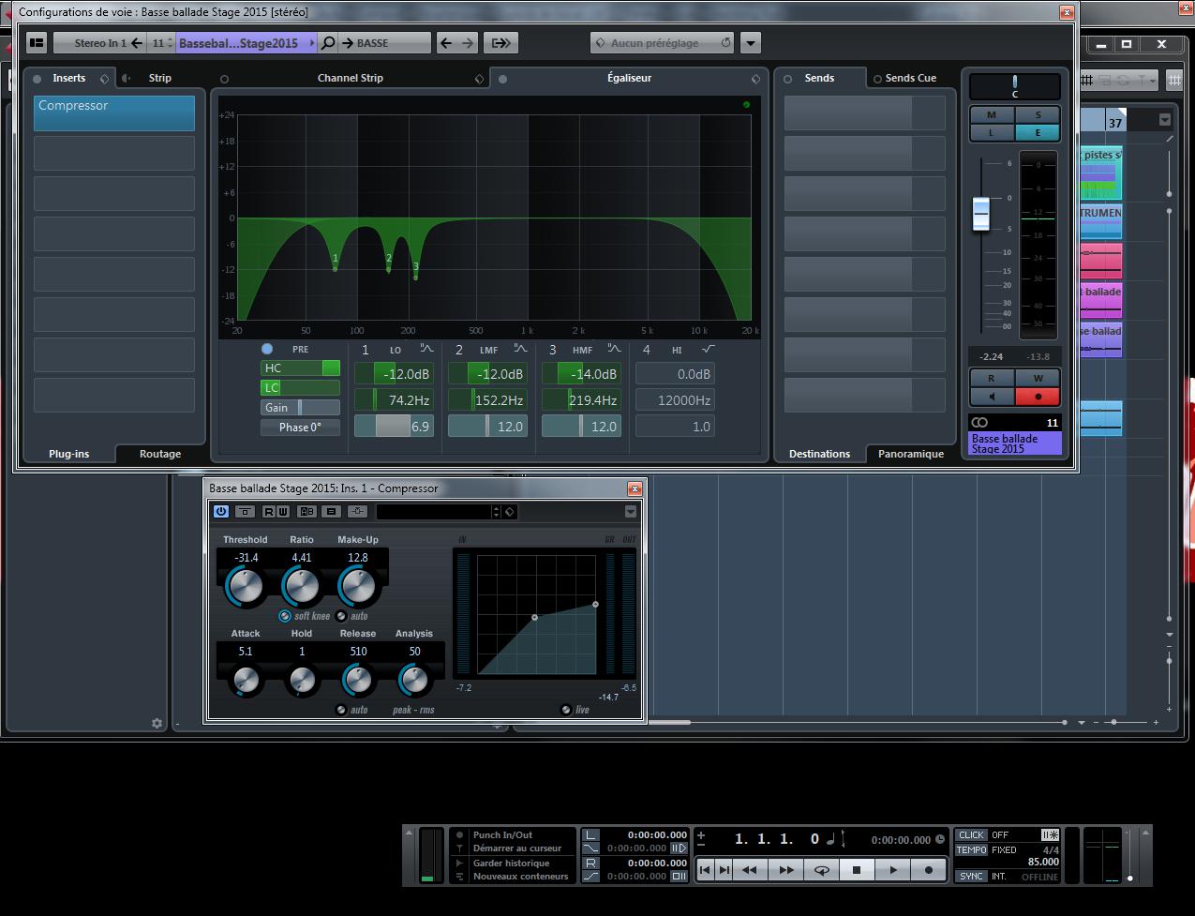The image size is (1195, 916).
Task: Toggle the channel layout configuration icon
Action: (x=37, y=43)
